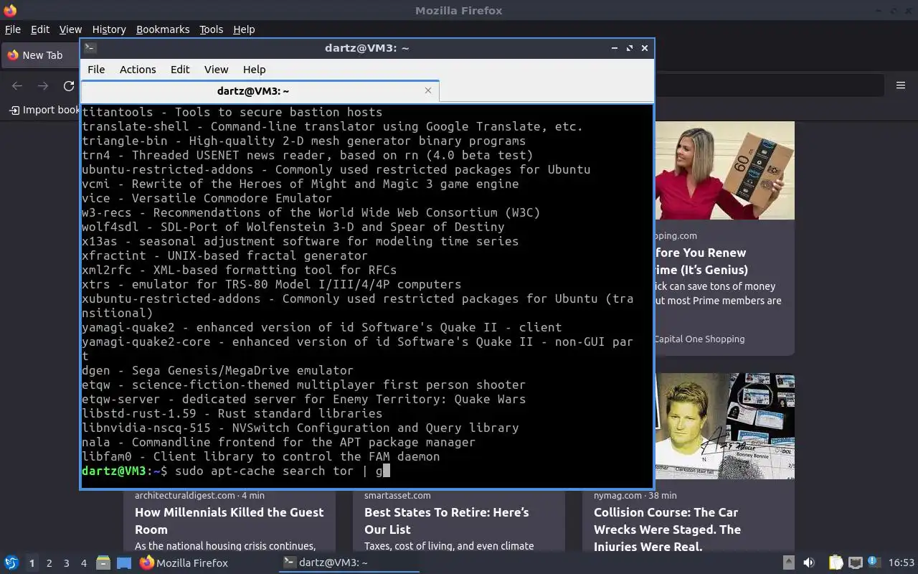Open the Firefox History menu
The width and height of the screenshot is (918, 574).
coord(109,29)
